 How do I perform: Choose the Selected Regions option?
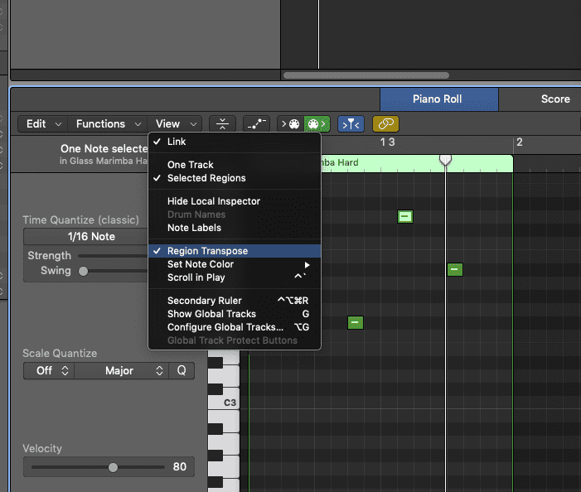pos(235,178)
